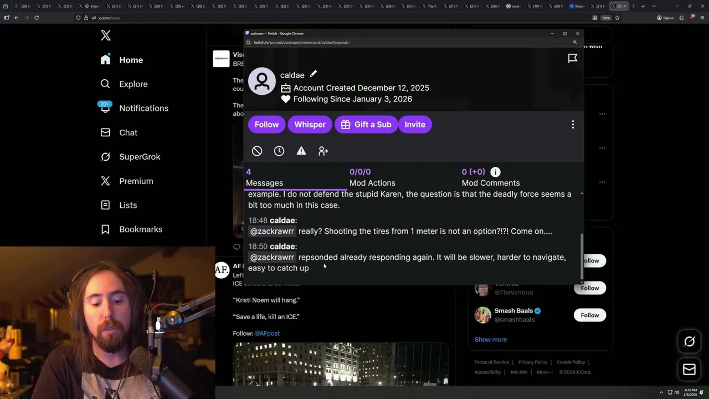Click the Mod Comments info icon
The height and width of the screenshot is (399, 709).
click(495, 172)
